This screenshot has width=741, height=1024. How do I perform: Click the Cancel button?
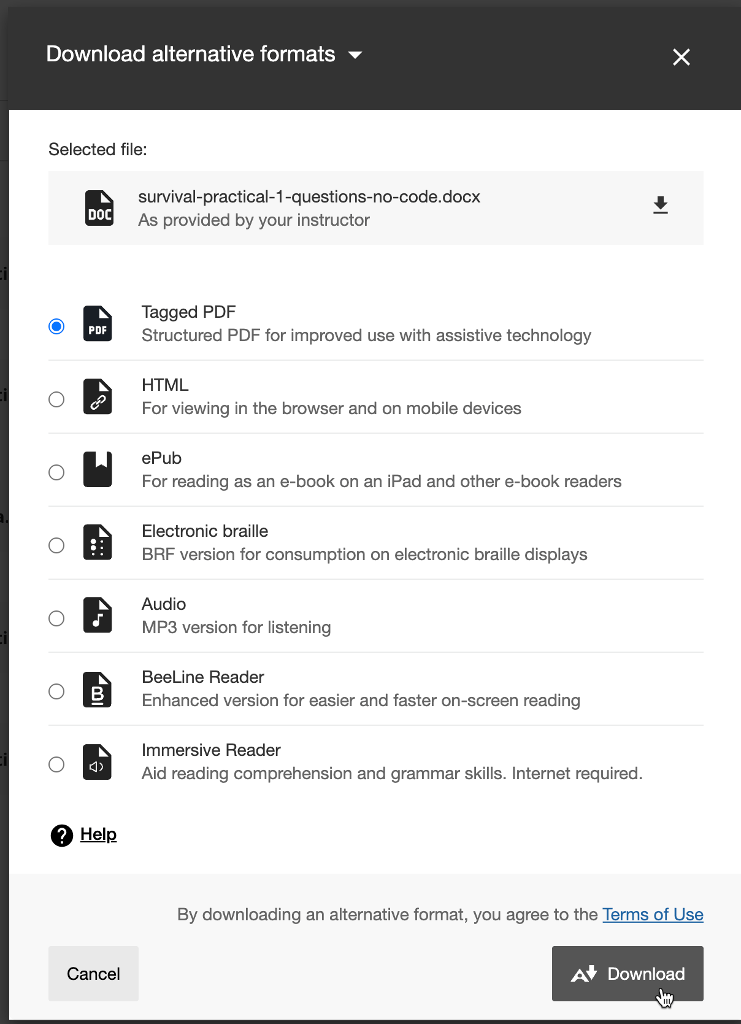pyautogui.click(x=93, y=974)
